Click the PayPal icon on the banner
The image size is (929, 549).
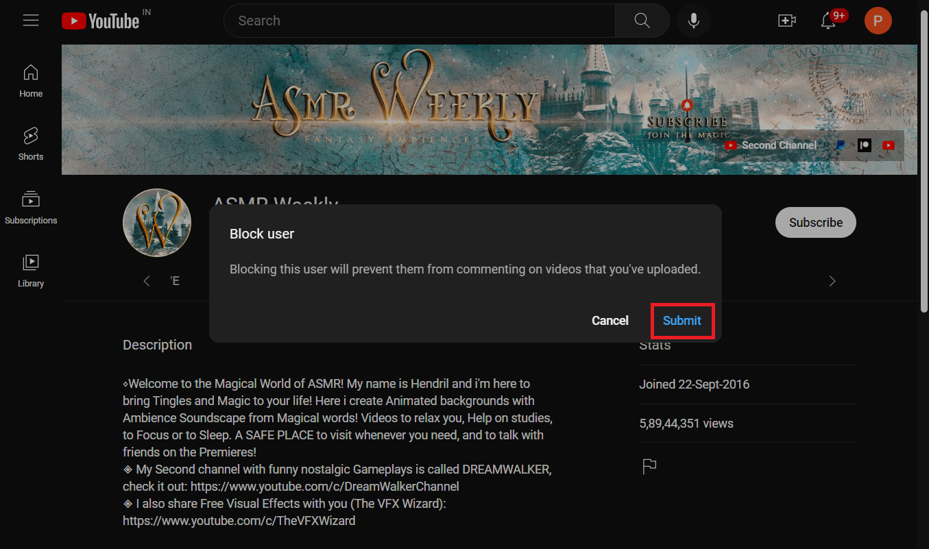coord(840,145)
